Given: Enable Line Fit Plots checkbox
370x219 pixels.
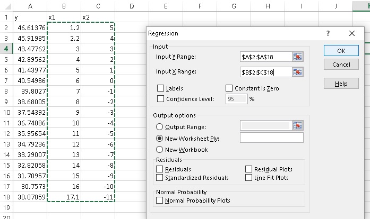Looking at the screenshot, I should click(x=249, y=178).
